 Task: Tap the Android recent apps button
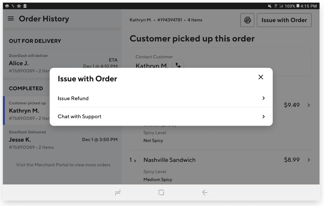pos(118,192)
